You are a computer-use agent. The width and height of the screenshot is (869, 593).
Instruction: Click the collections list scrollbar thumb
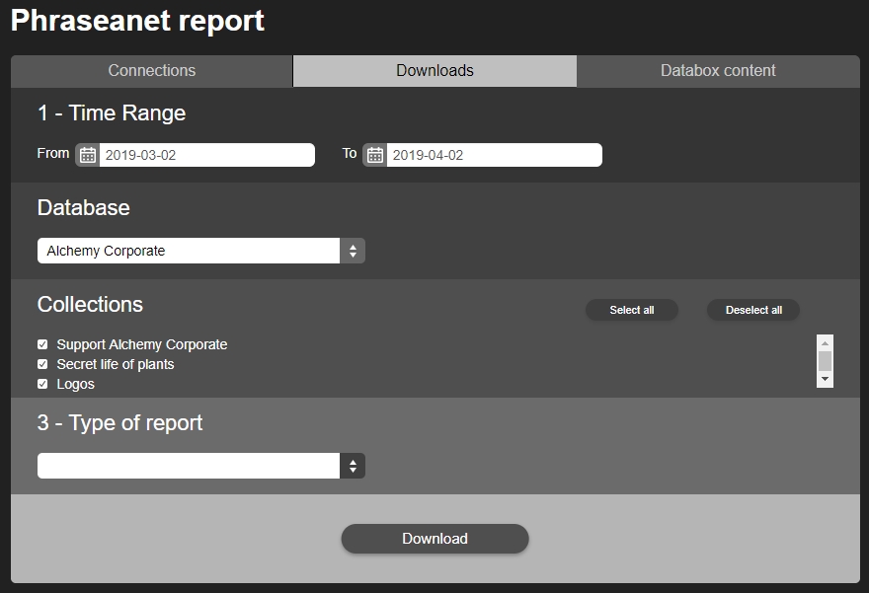tap(825, 360)
